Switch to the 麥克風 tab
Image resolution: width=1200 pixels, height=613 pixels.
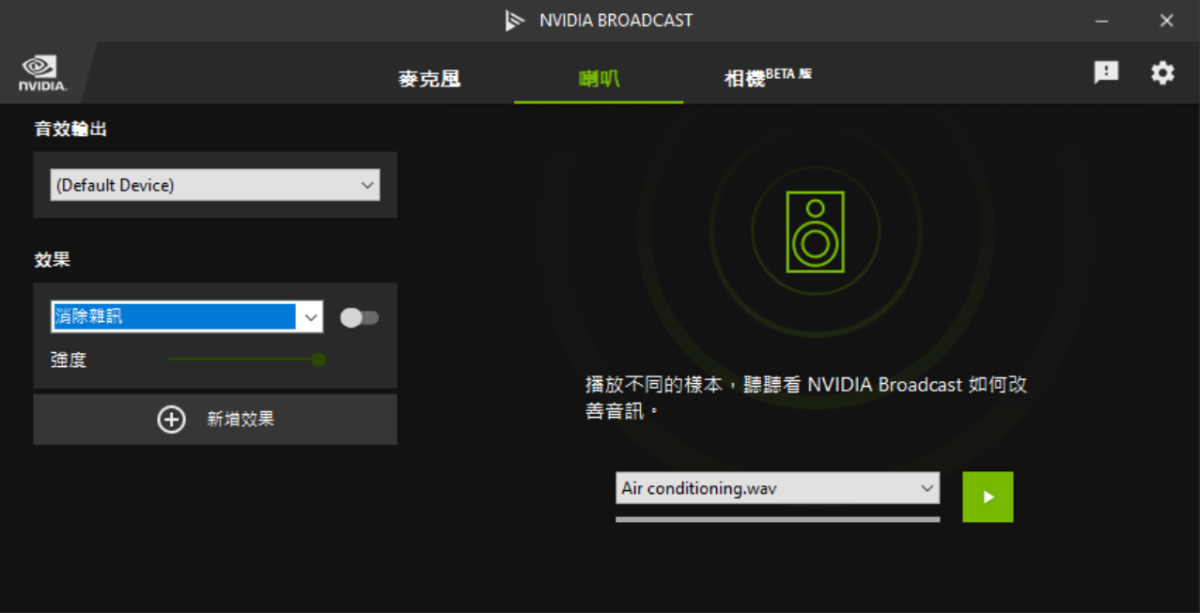429,79
